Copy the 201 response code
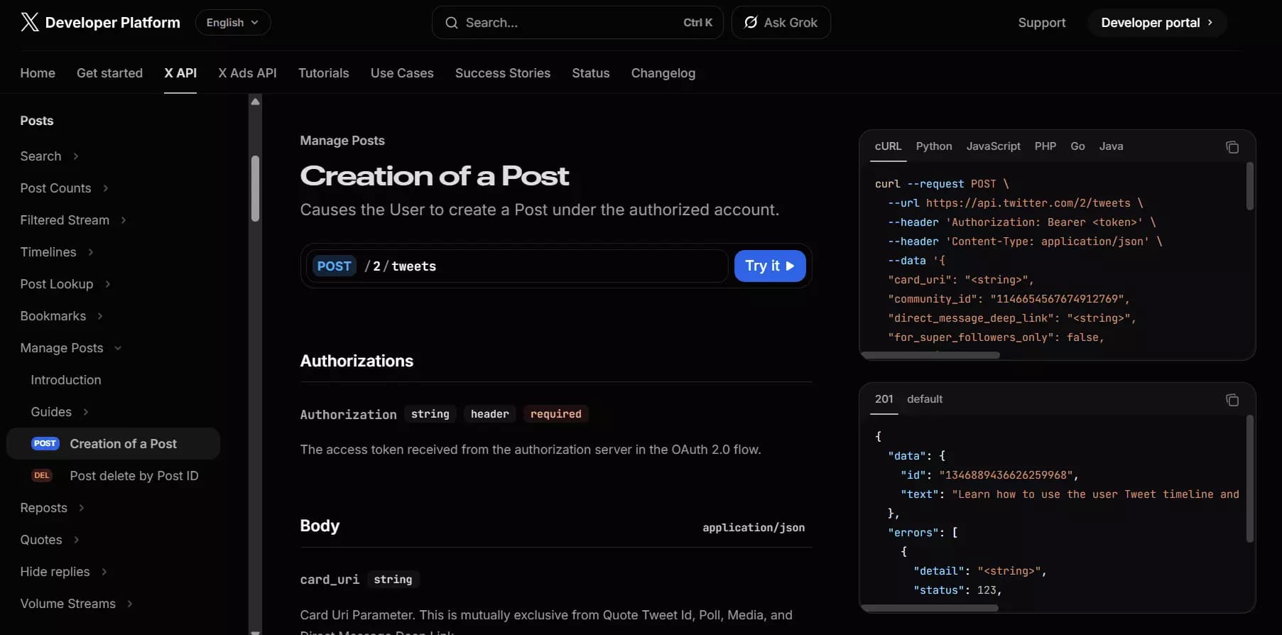 [1232, 400]
